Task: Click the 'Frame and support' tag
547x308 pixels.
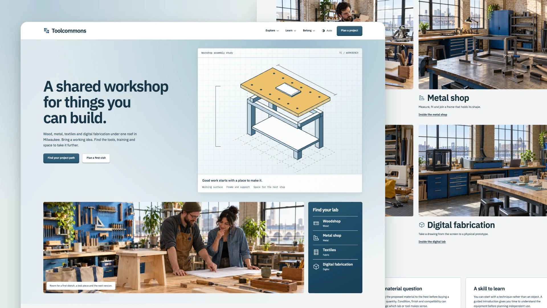Action: coord(238,187)
